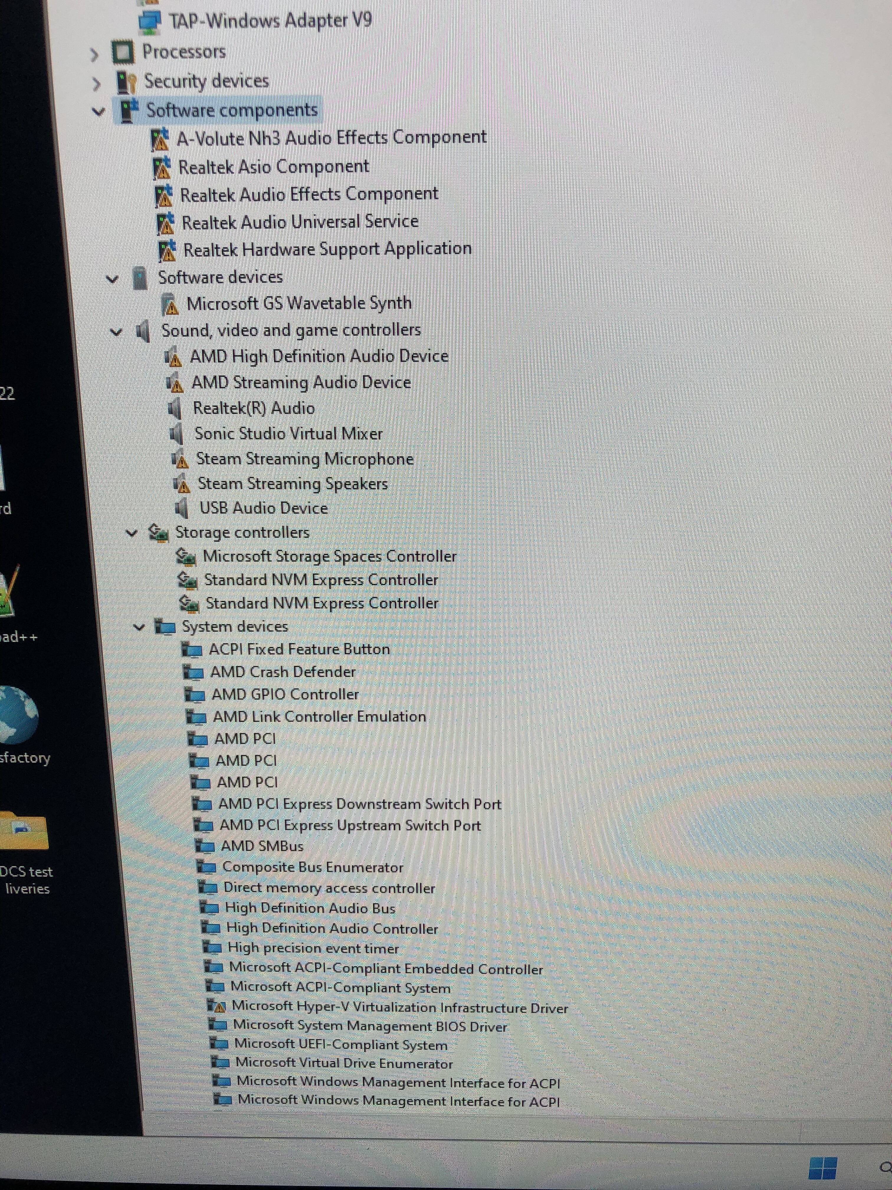Click the Realtek Audio Universal Service icon
The width and height of the screenshot is (892, 1190).
165,223
